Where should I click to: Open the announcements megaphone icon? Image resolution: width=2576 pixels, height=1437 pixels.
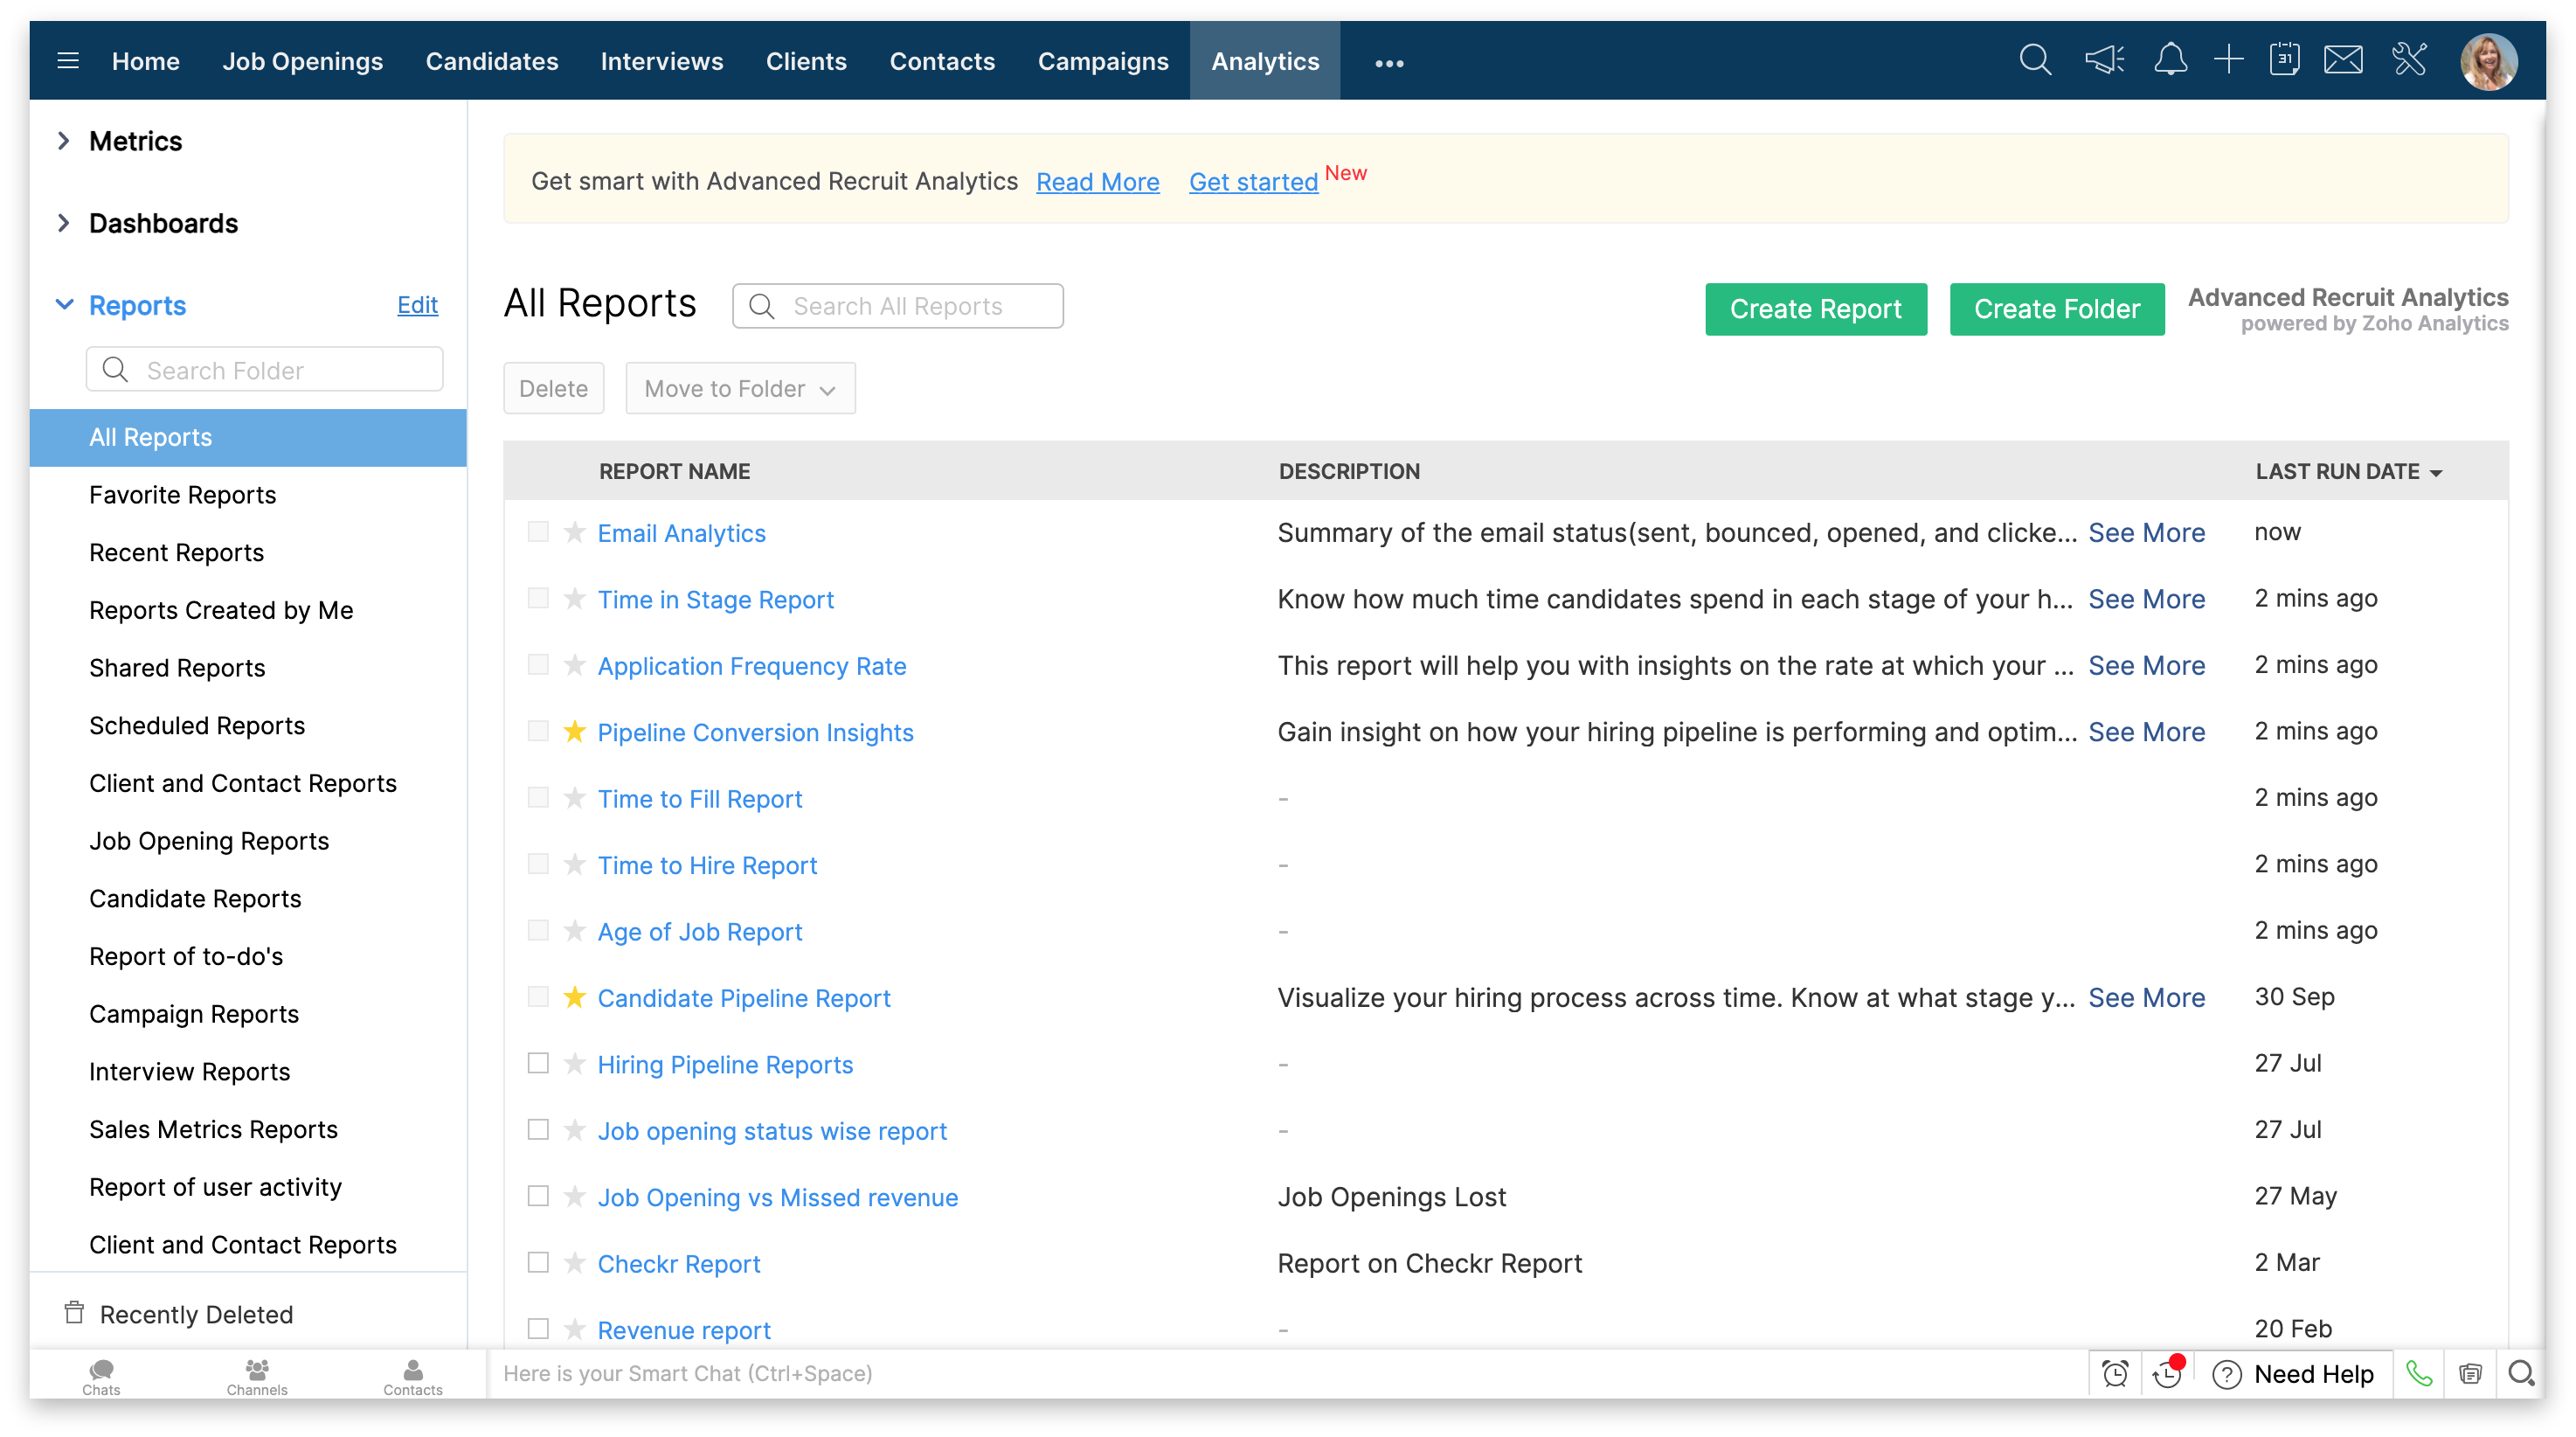[x=2104, y=60]
